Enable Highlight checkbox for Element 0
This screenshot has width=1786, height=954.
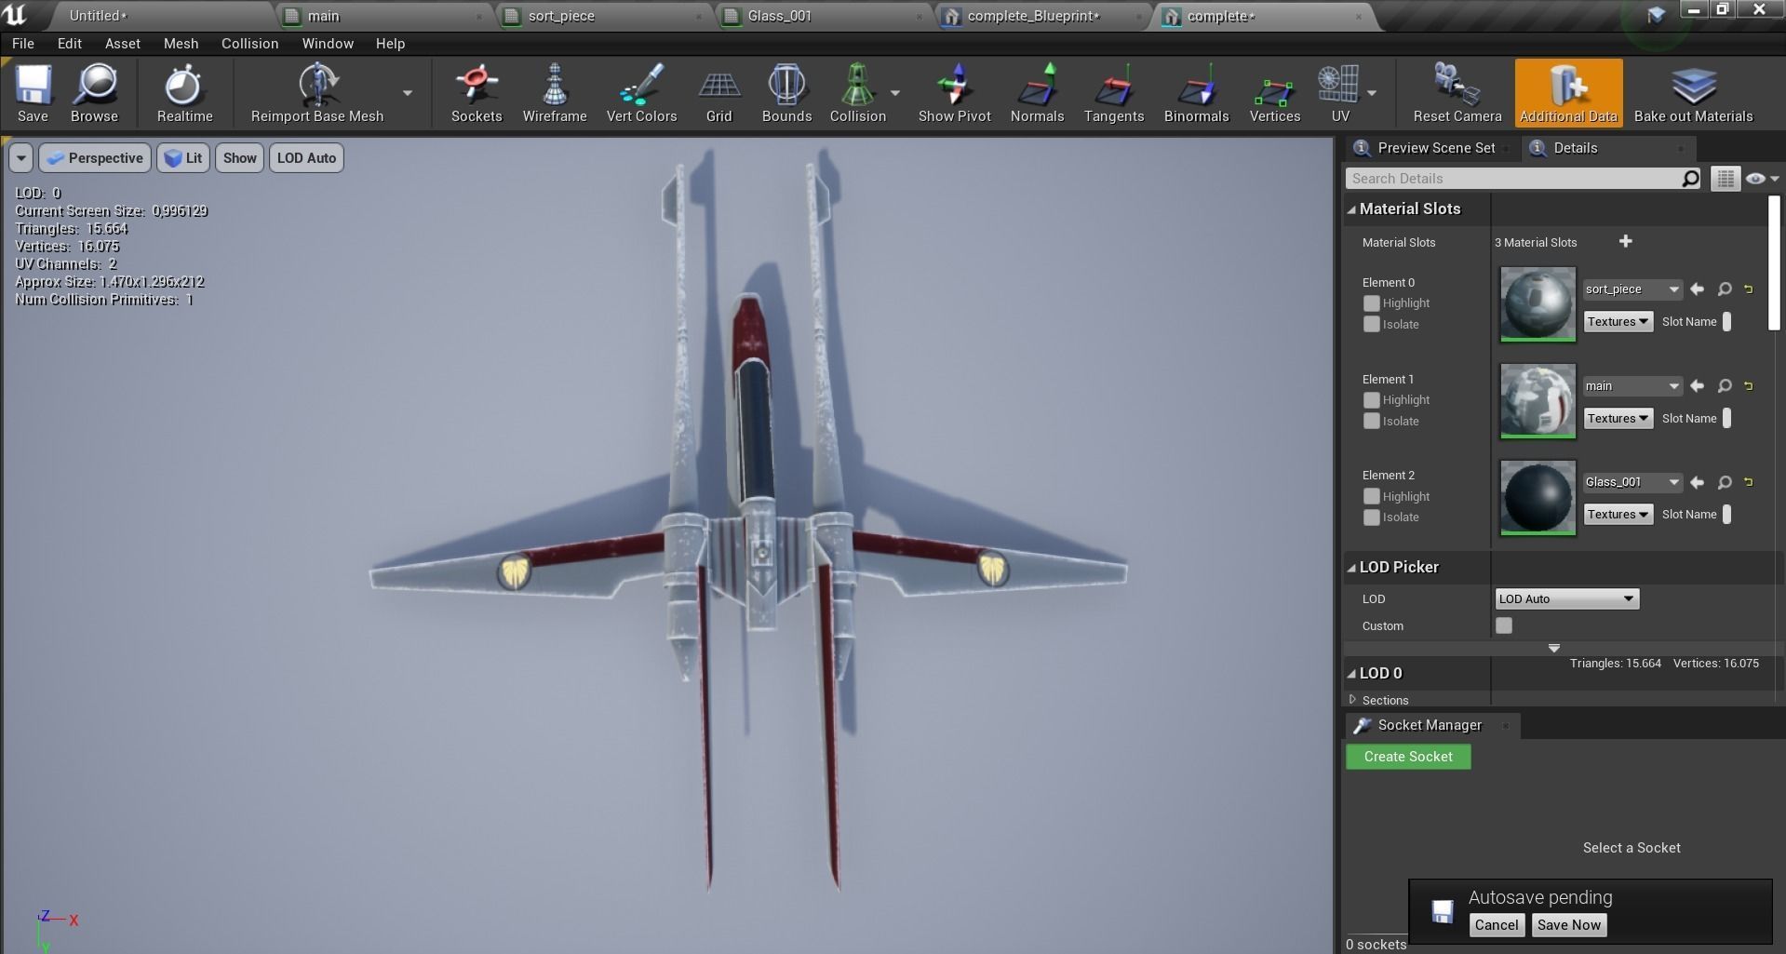1371,303
